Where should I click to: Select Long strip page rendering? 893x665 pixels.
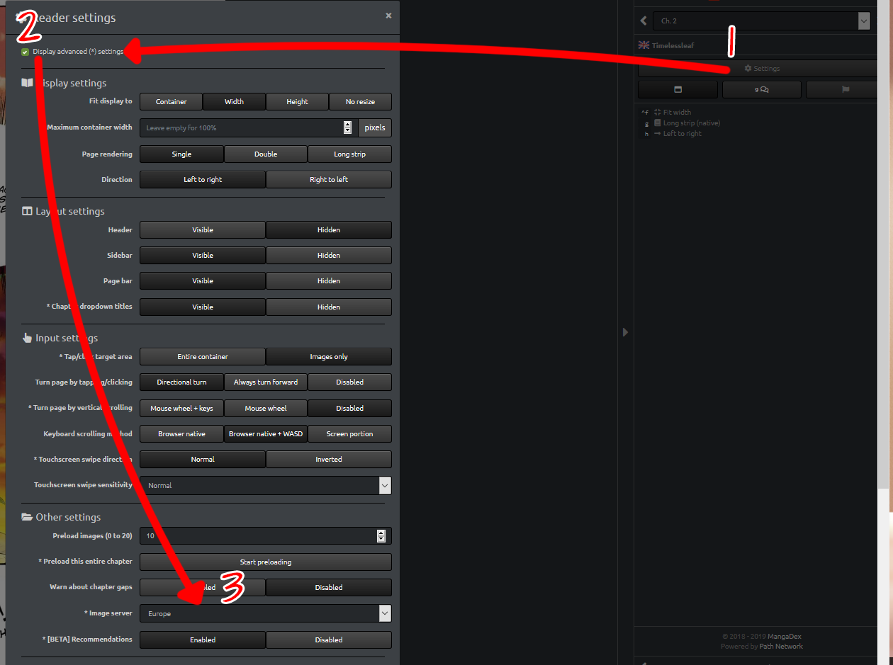click(349, 154)
